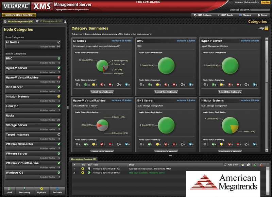Select the VMware VirtualMachine category
272x197 pixels.
click(33, 165)
